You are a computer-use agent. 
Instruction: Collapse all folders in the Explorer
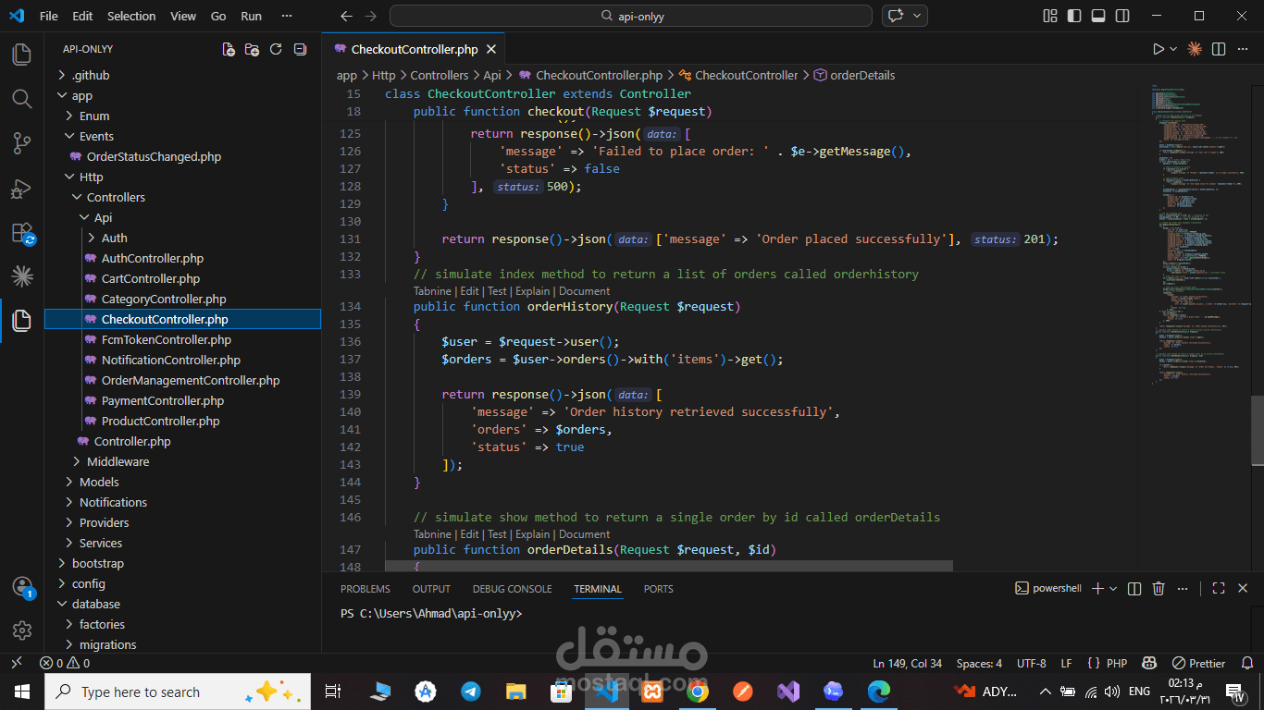click(300, 49)
